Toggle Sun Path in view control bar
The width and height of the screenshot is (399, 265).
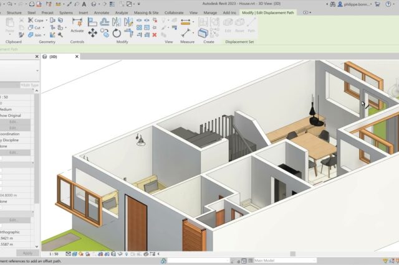81,254
